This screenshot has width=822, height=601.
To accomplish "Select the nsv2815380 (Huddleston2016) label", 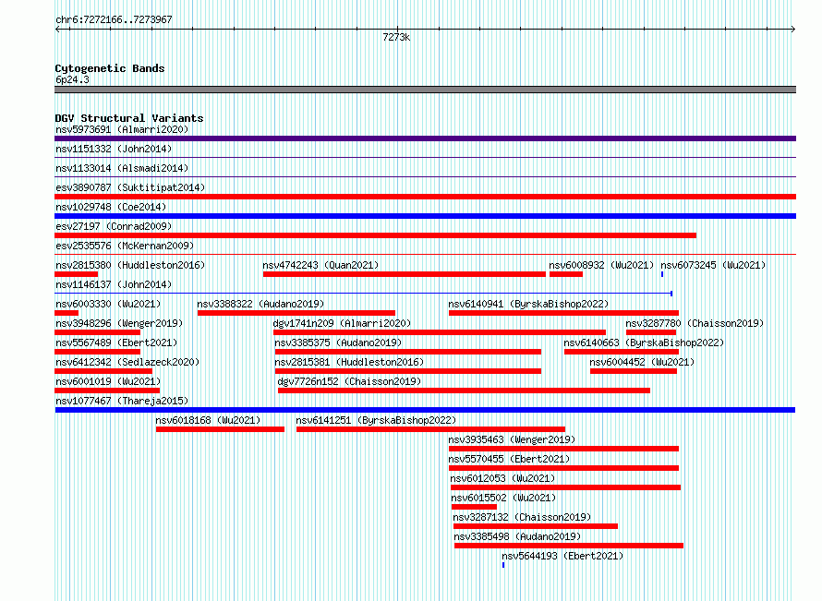I will click(x=130, y=265).
